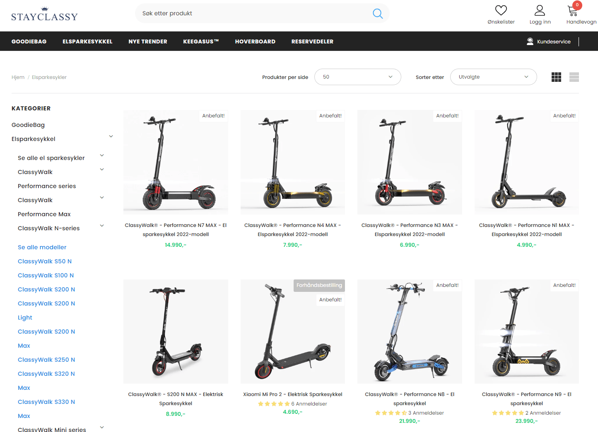Click the Xiaomi Mi Pro 2 star rating
The width and height of the screenshot is (598, 432).
tap(273, 404)
